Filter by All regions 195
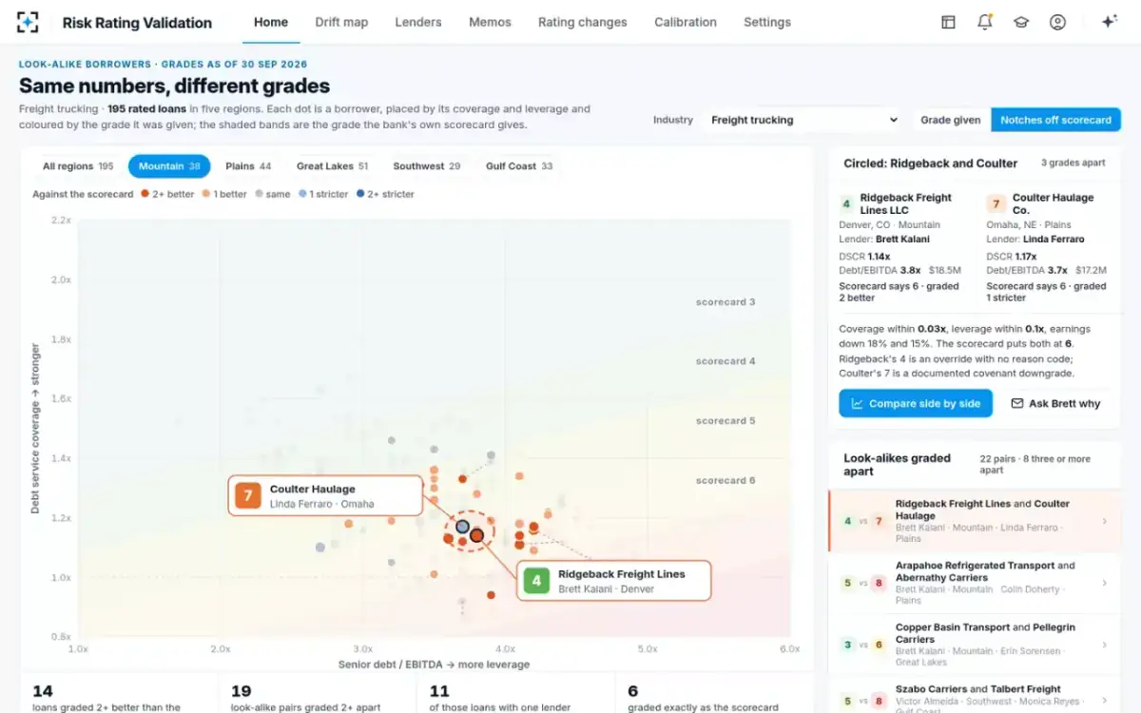This screenshot has height=713, width=1141. click(x=78, y=166)
